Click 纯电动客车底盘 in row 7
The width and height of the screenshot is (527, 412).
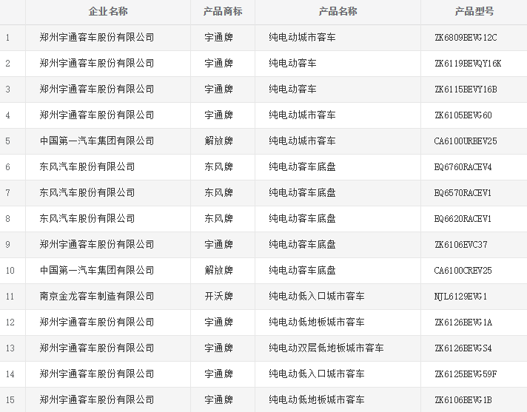pos(302,192)
